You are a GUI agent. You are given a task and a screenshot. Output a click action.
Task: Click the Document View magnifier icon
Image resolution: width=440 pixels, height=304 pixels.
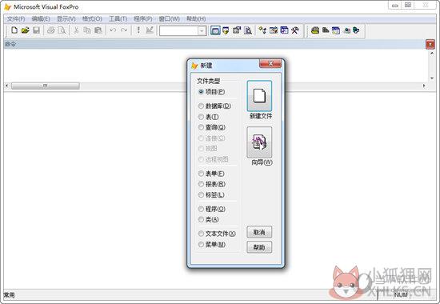click(x=248, y=30)
